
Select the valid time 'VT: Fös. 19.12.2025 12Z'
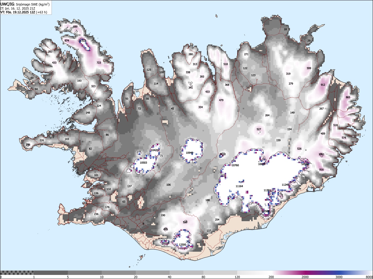click(18, 12)
